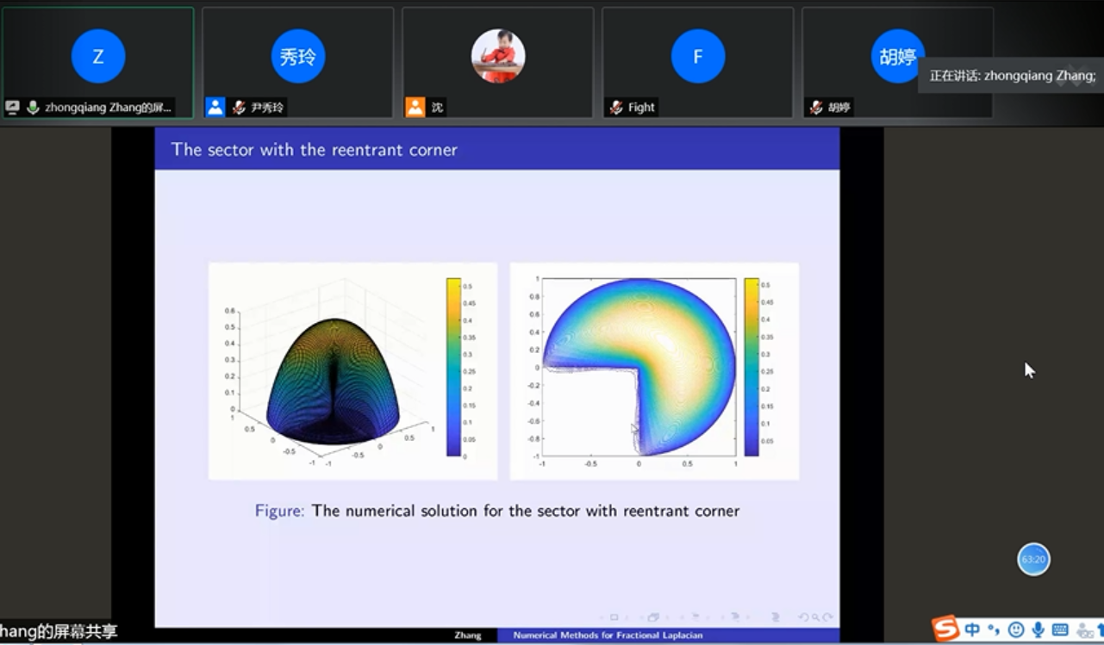Toggle Sogou punctuation mode button
Screen dimensions: 1104x645
coord(994,629)
